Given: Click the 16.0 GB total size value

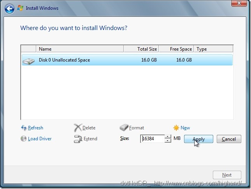Looking at the screenshot, I should (149, 60).
